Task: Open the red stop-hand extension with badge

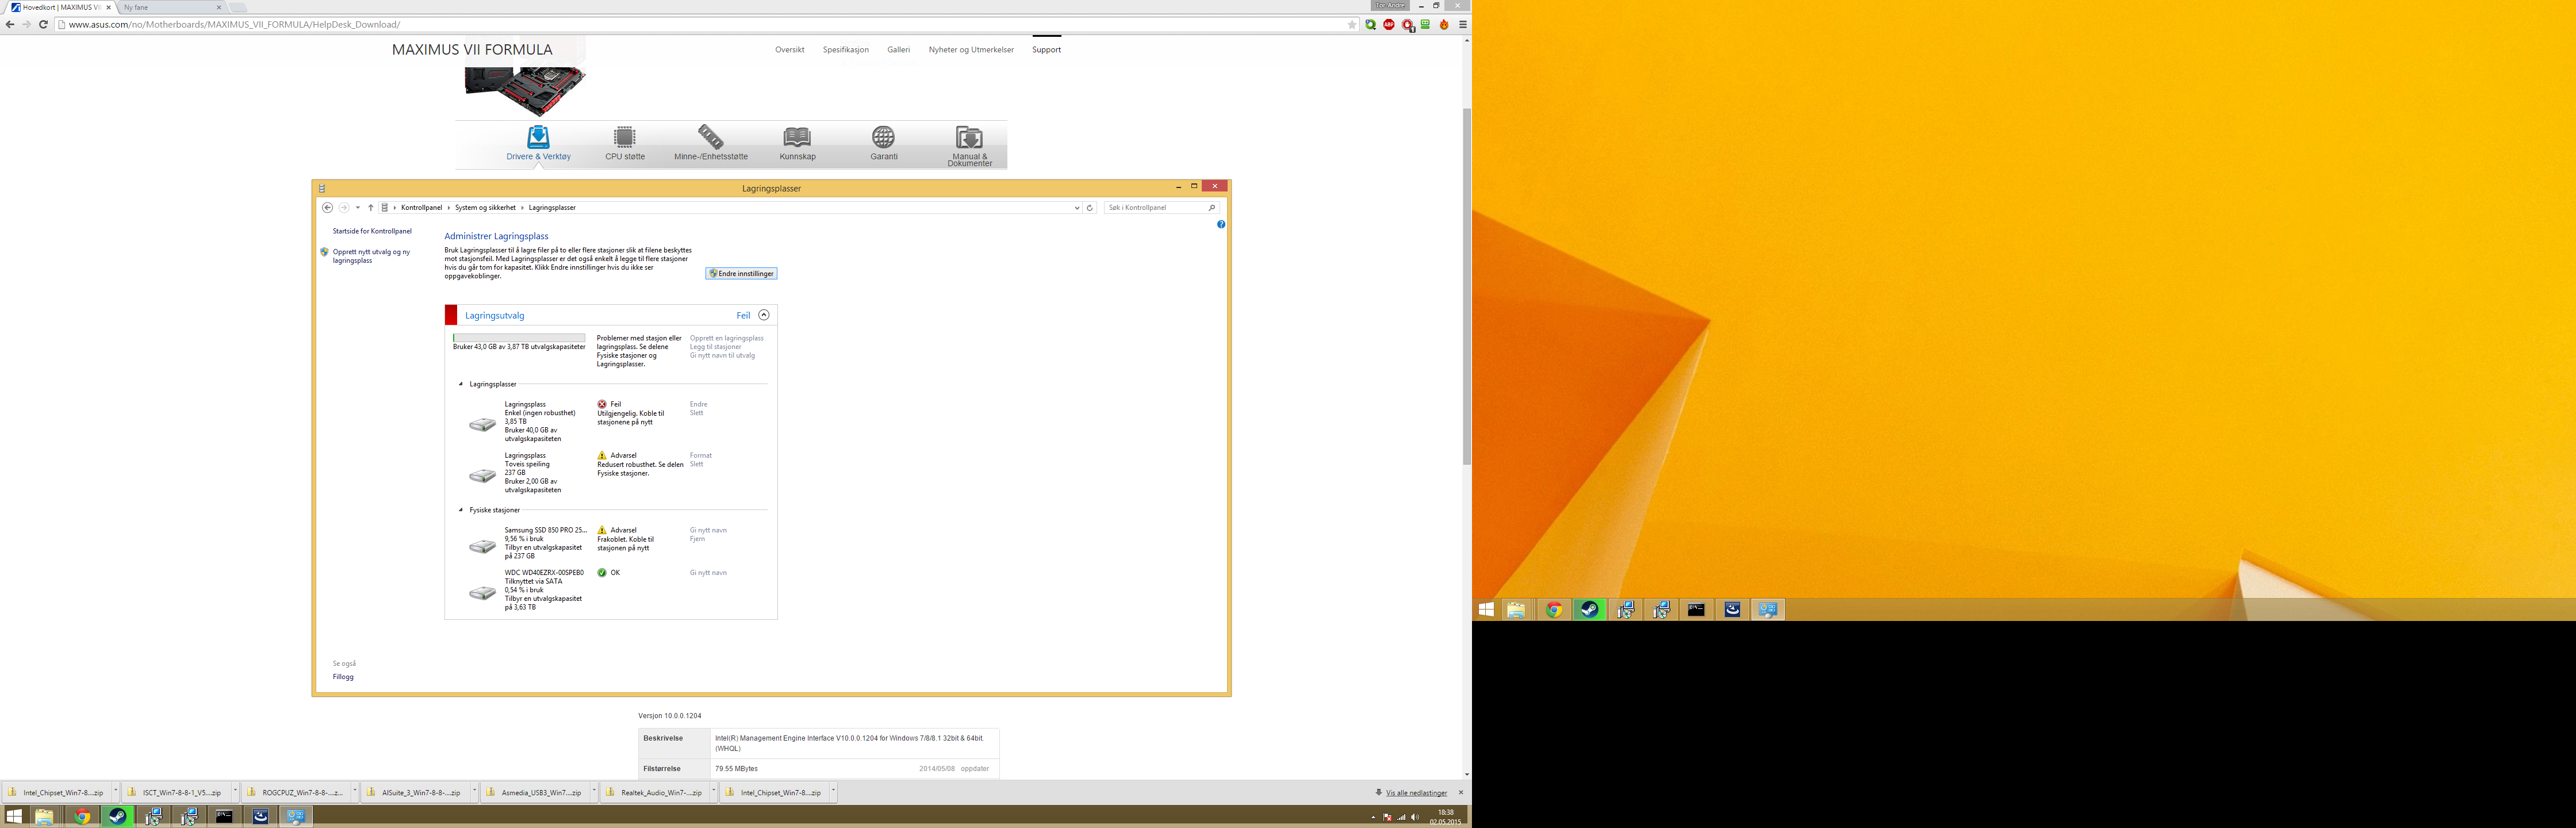Action: click(1407, 25)
